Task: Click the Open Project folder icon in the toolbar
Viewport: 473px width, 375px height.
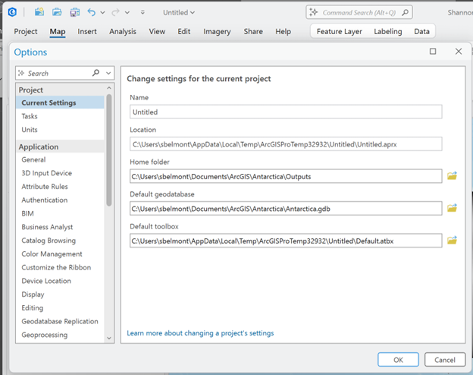Action: coord(57,12)
